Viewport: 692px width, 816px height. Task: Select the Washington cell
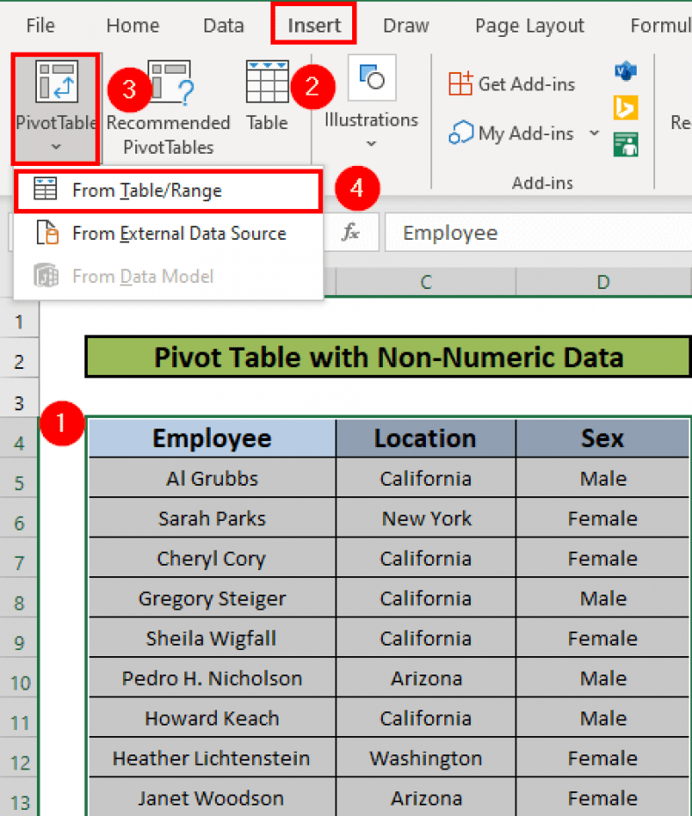tap(426, 758)
